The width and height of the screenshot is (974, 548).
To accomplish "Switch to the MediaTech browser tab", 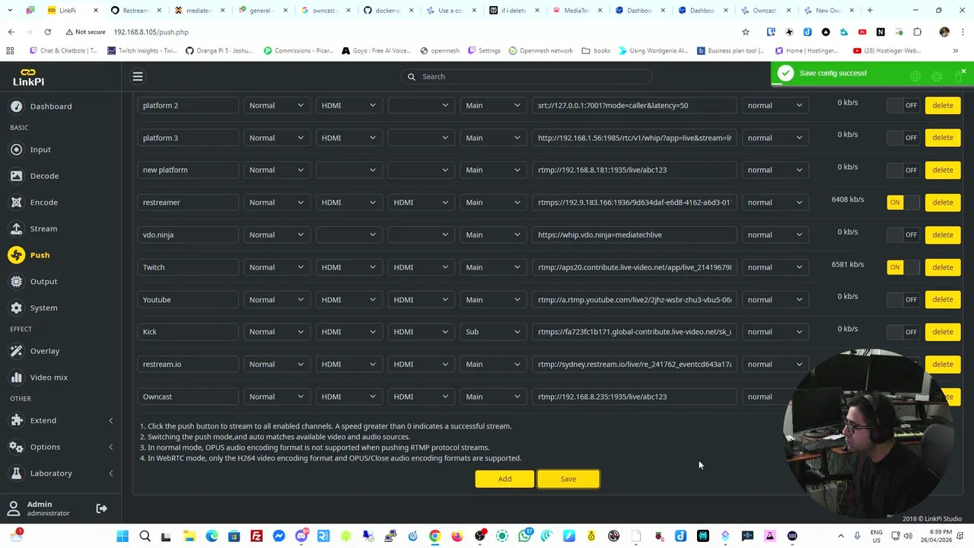I will pyautogui.click(x=576, y=11).
